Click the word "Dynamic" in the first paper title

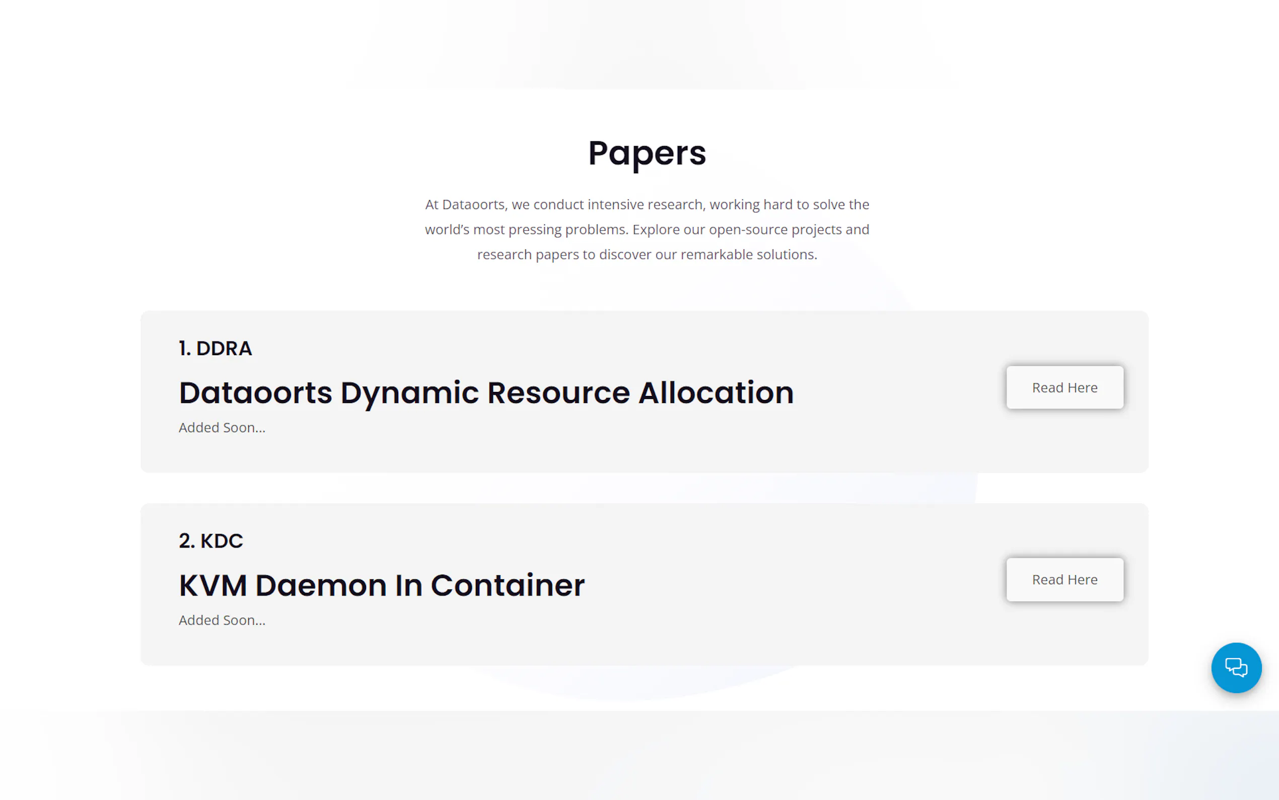409,392
